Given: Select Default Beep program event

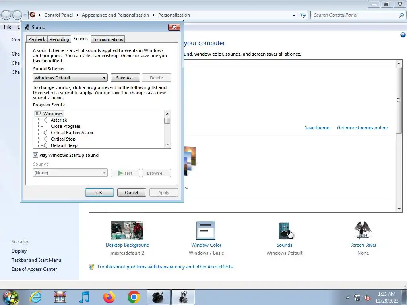Looking at the screenshot, I should click(x=64, y=145).
